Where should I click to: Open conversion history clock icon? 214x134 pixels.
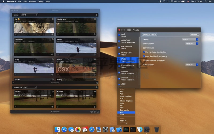click(x=95, y=112)
